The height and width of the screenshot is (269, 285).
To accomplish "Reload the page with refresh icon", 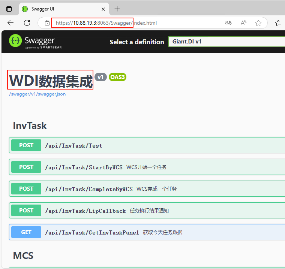I will (27, 23).
